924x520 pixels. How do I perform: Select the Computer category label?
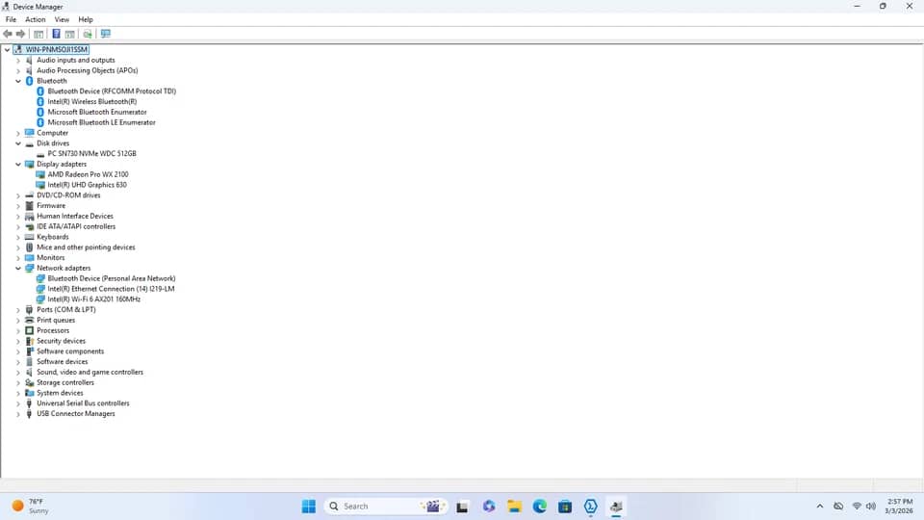(52, 133)
